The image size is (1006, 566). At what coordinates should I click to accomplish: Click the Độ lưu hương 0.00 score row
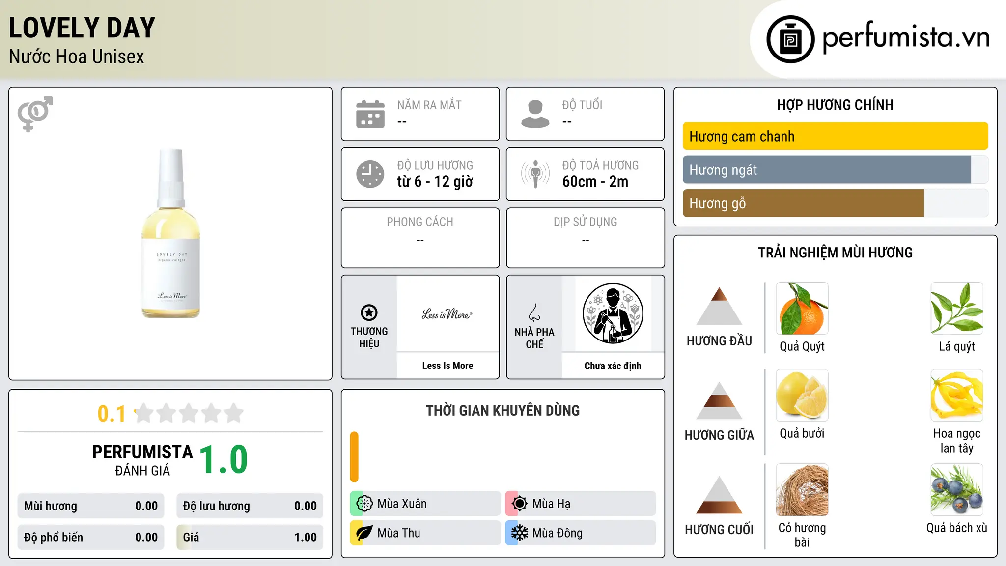point(250,506)
